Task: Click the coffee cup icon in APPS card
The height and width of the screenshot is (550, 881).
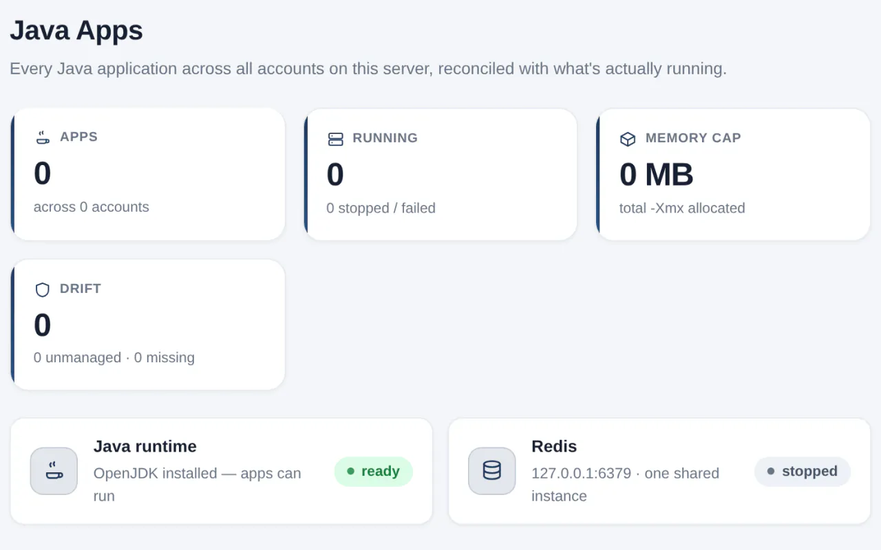Action: click(x=43, y=137)
